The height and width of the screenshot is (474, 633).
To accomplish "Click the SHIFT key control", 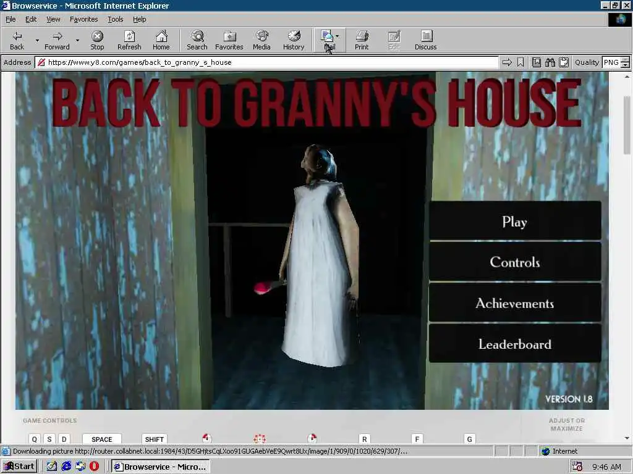I will point(154,439).
